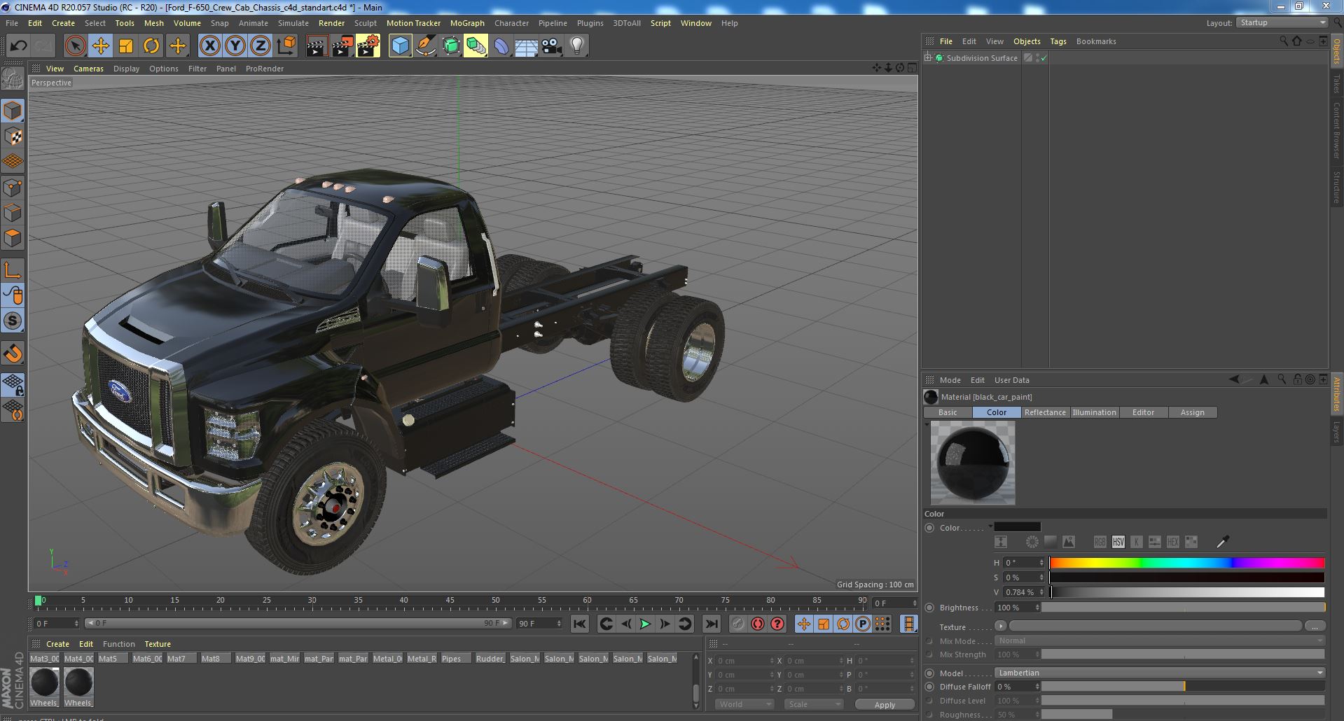
Task: Click the Array modeling object icon
Action: (476, 46)
